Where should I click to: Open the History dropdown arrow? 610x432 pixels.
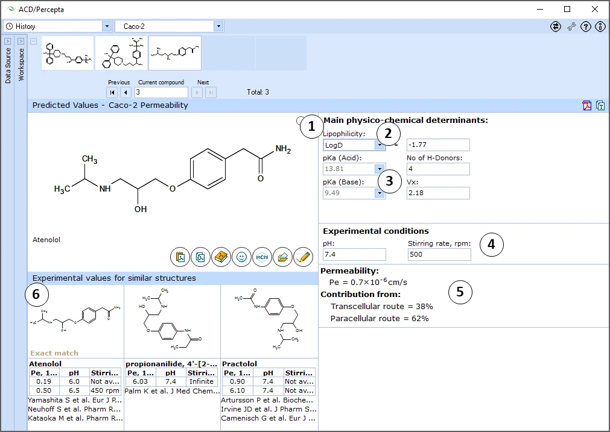point(107,27)
